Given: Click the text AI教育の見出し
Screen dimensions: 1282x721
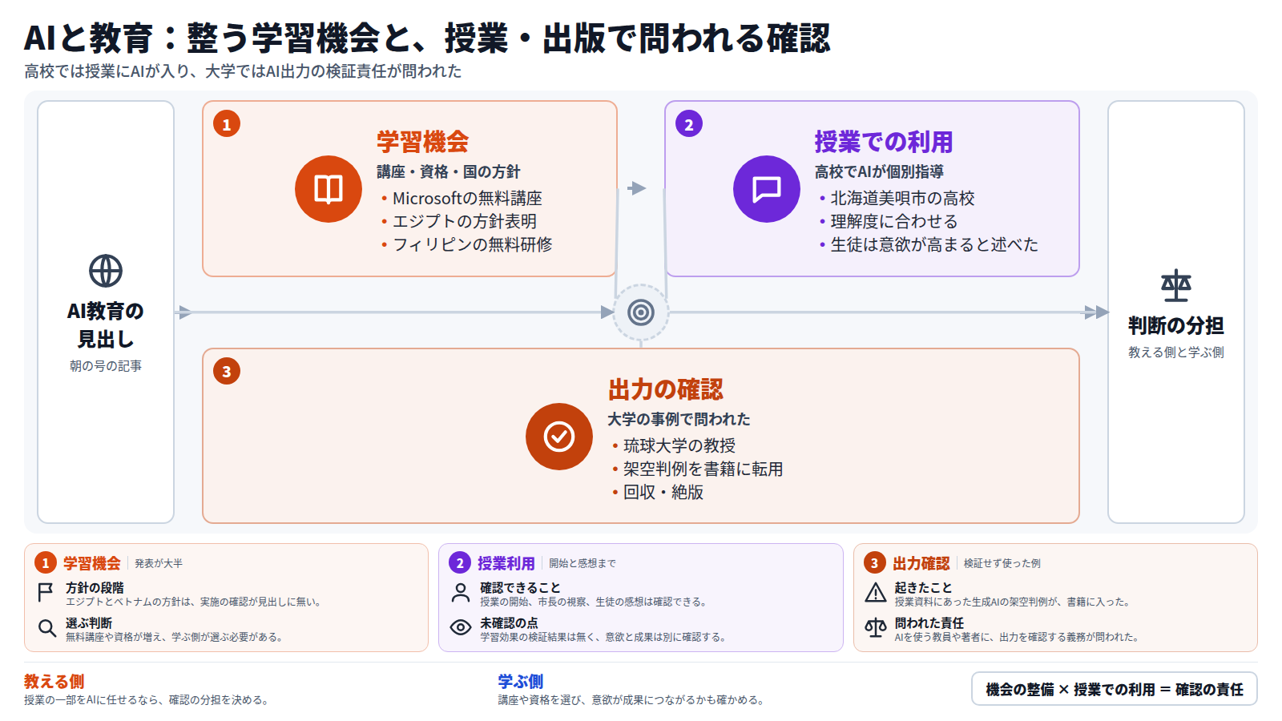Looking at the screenshot, I should coord(106,325).
